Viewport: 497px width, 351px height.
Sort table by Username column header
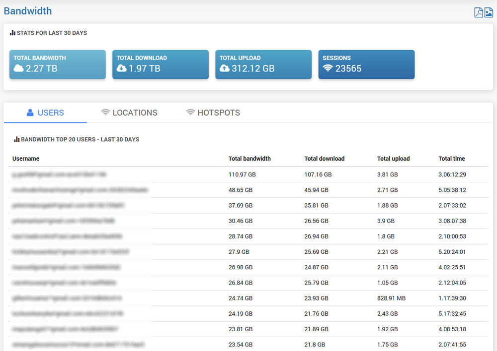point(26,159)
